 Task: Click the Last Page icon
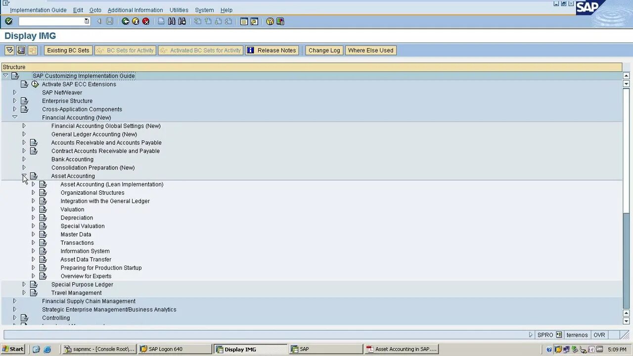click(228, 21)
